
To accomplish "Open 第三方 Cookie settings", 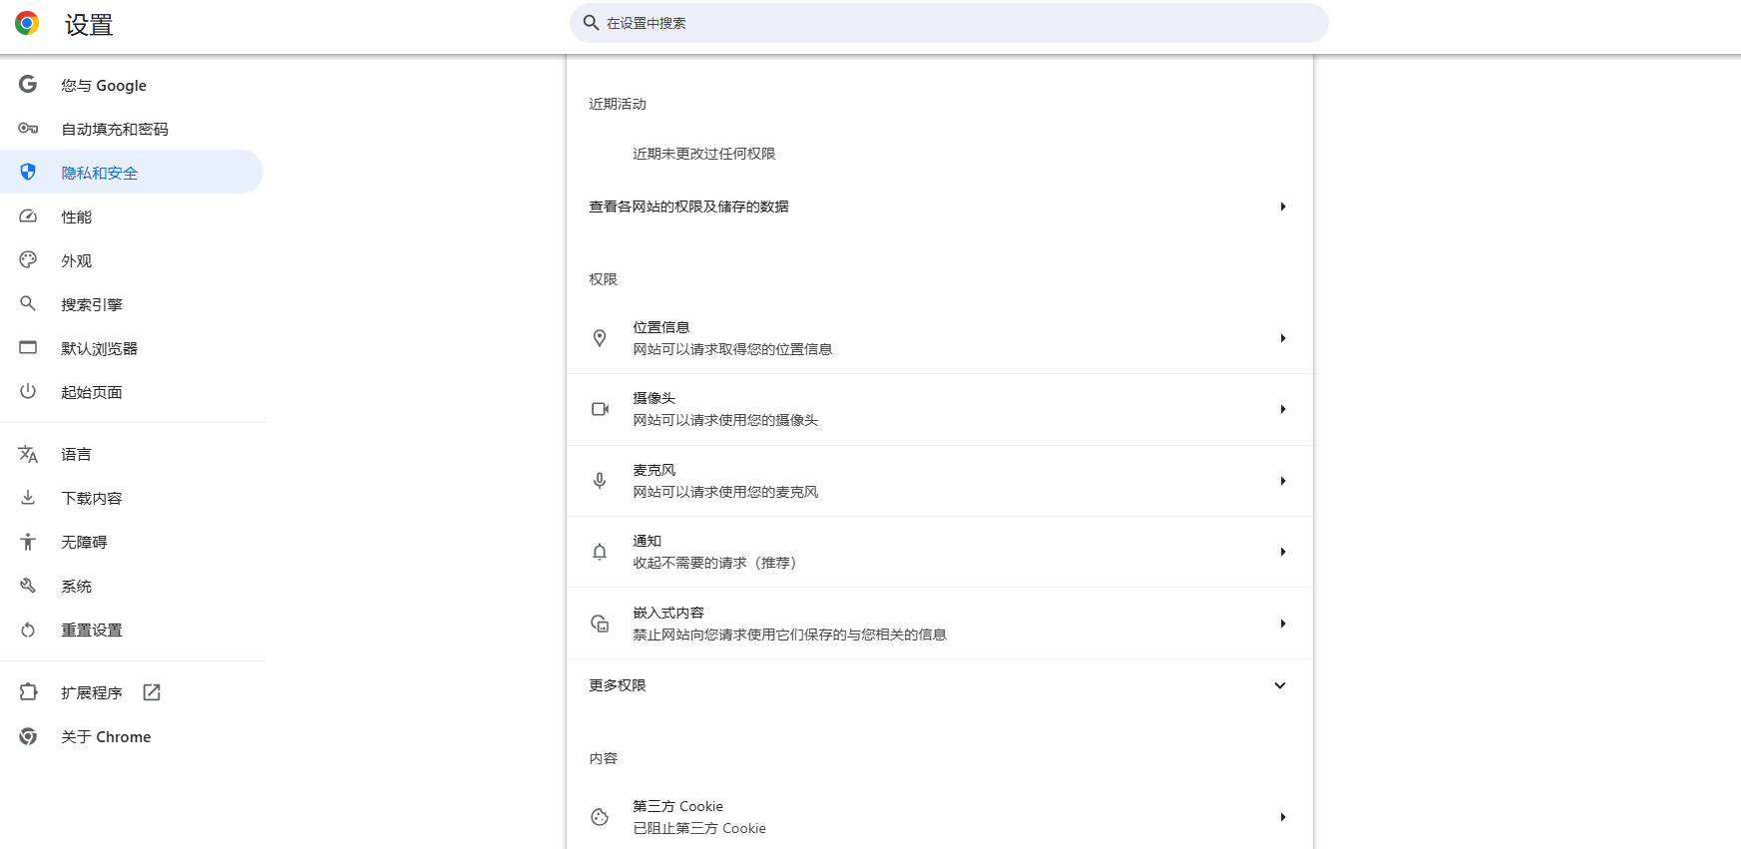I will [x=940, y=817].
